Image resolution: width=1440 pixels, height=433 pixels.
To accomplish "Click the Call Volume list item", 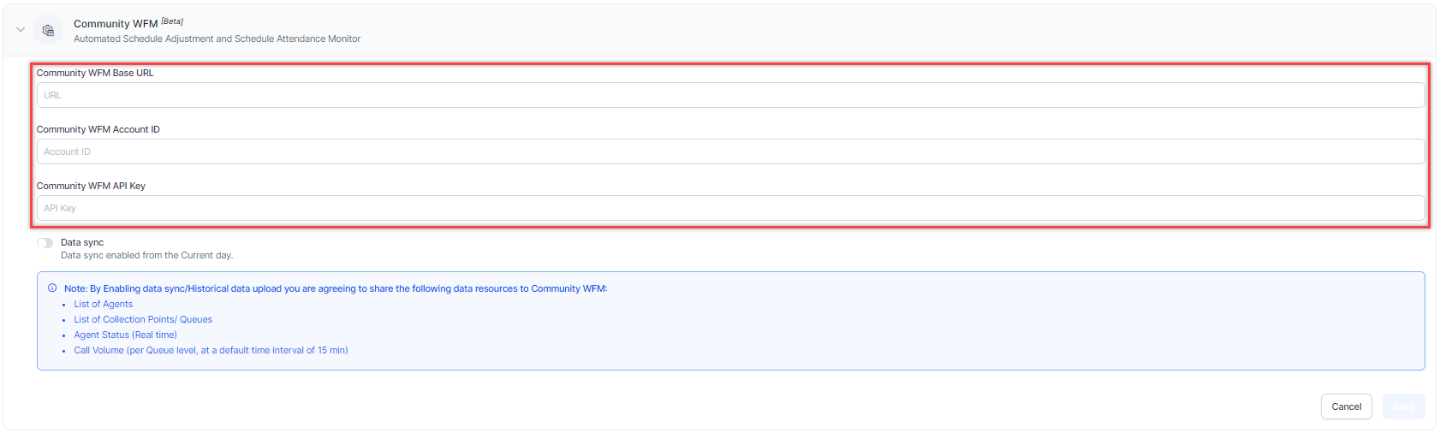I will click(211, 350).
